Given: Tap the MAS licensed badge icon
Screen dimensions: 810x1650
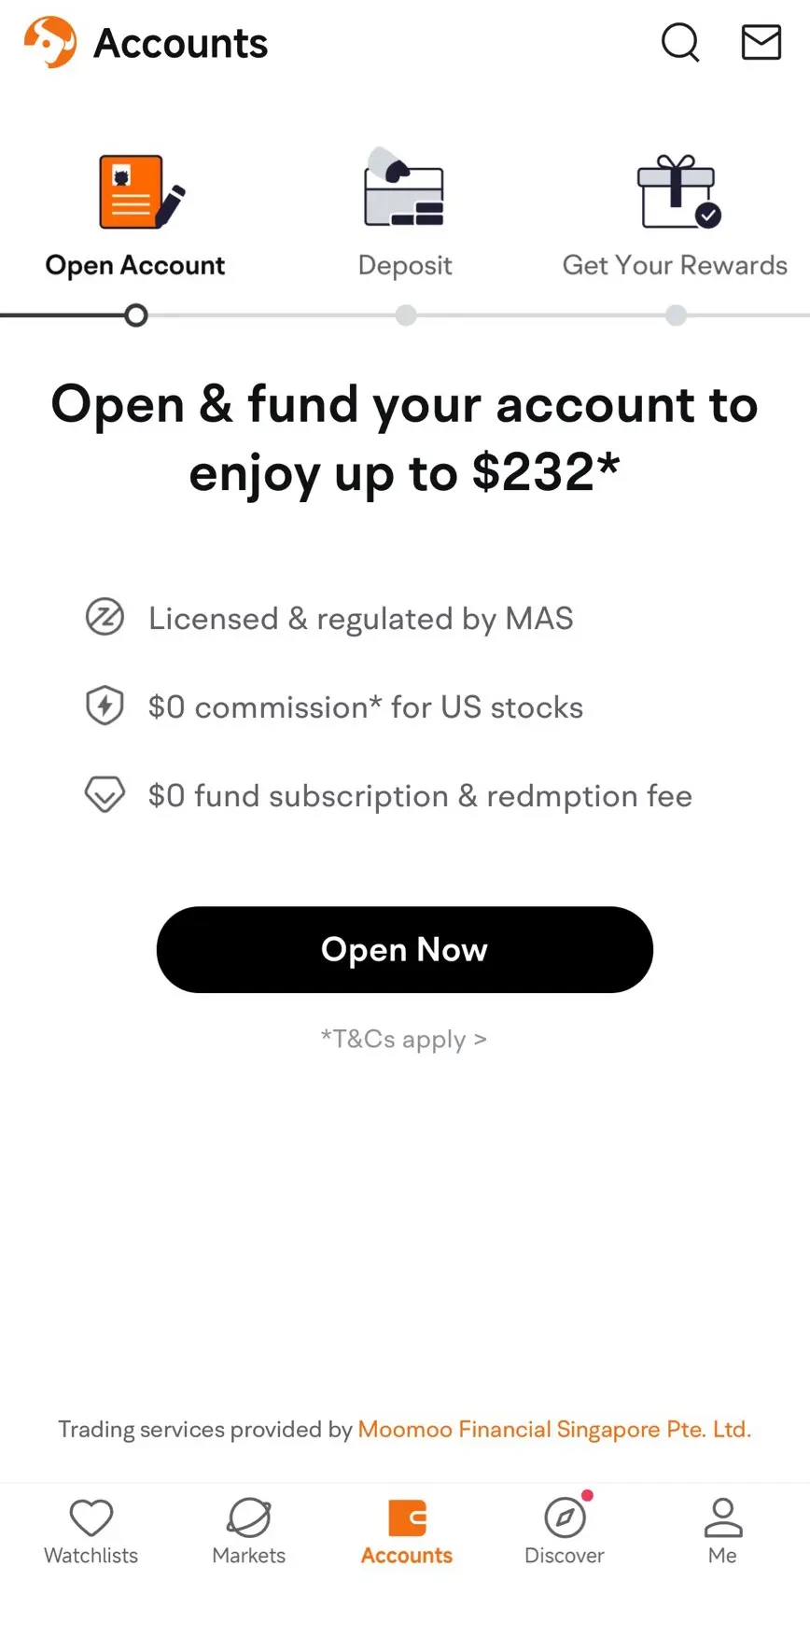Looking at the screenshot, I should [105, 617].
